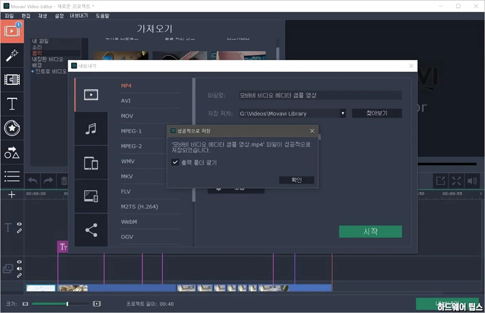Close the 내보내기 export dialog
The width and height of the screenshot is (485, 313).
coord(411,66)
